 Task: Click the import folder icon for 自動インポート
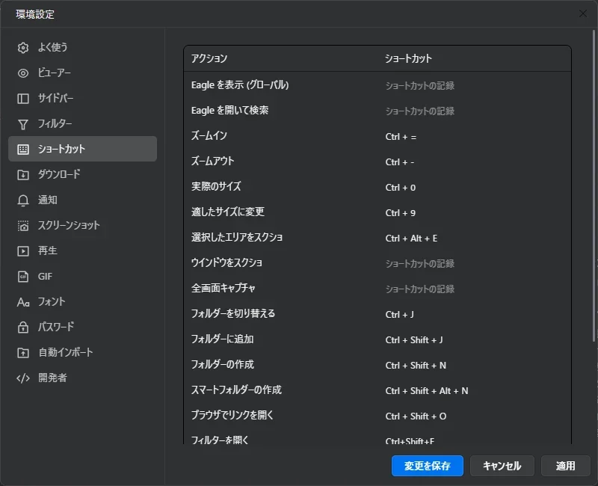(x=23, y=353)
